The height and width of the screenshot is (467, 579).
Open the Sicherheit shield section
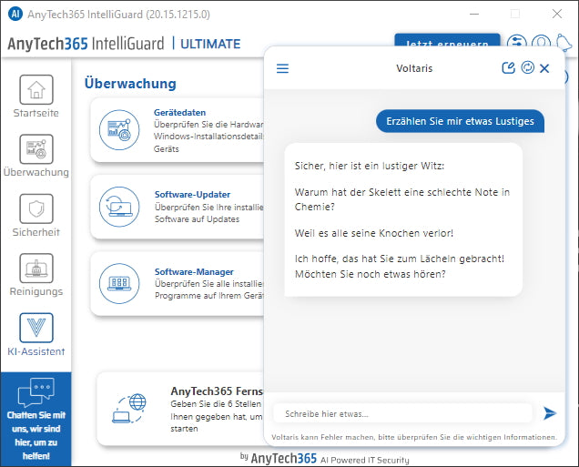[36, 216]
